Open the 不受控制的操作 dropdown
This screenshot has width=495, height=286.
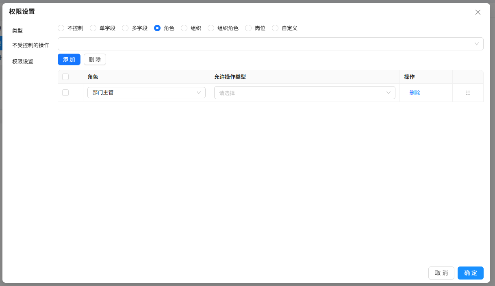coord(271,44)
